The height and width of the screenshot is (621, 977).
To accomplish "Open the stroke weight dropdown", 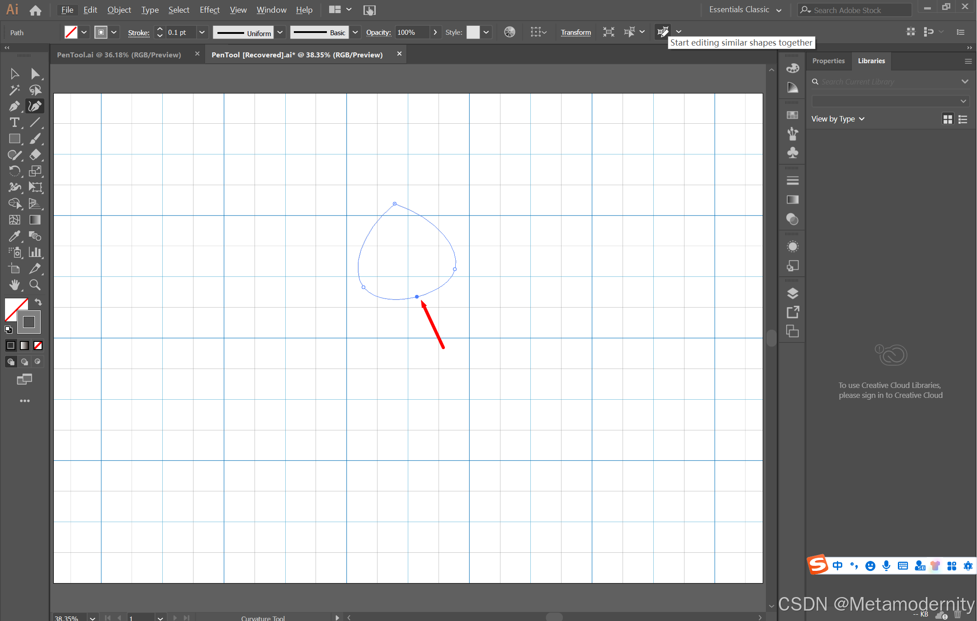I will pos(202,32).
